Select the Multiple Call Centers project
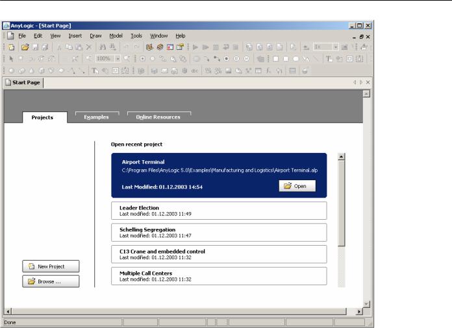Image resolution: width=452 pixels, height=328 pixels. 219,276
